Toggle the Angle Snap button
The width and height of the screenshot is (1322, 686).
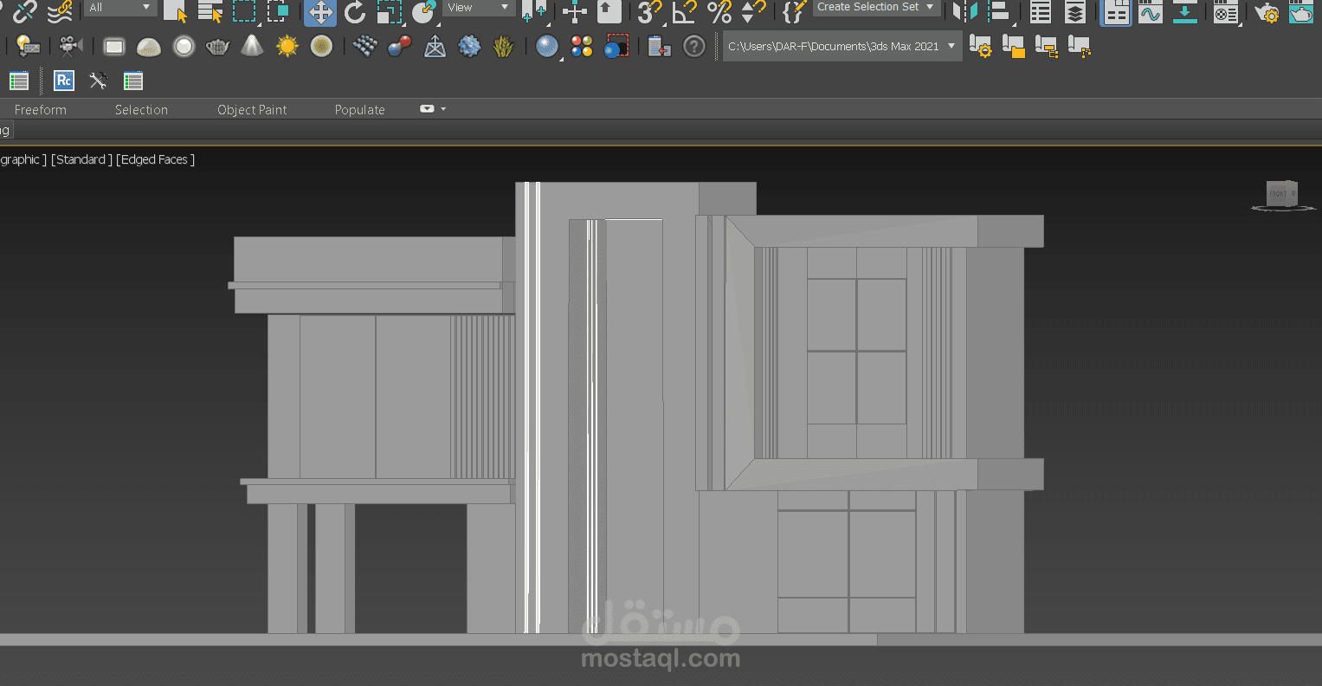(x=684, y=12)
